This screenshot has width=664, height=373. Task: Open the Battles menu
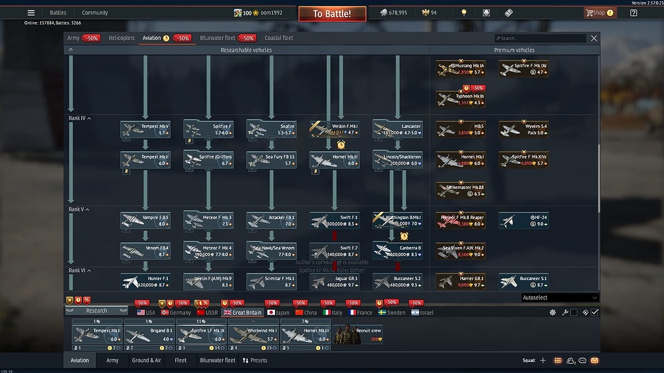58,13
